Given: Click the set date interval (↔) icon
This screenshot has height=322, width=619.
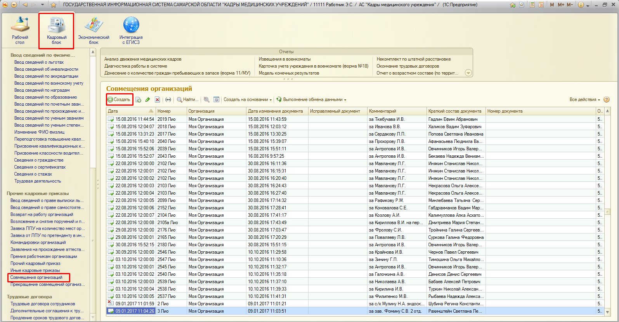Looking at the screenshot, I should pyautogui.click(x=168, y=100).
